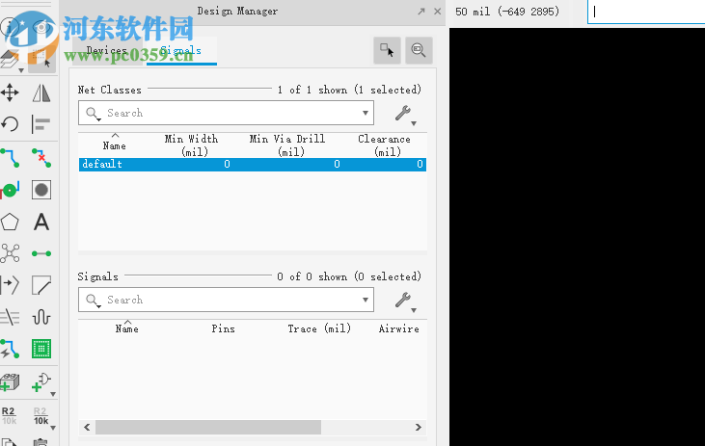Screen dimensions: 705x446
Task: Select the green Fanout grid tool
Action: pos(41,349)
